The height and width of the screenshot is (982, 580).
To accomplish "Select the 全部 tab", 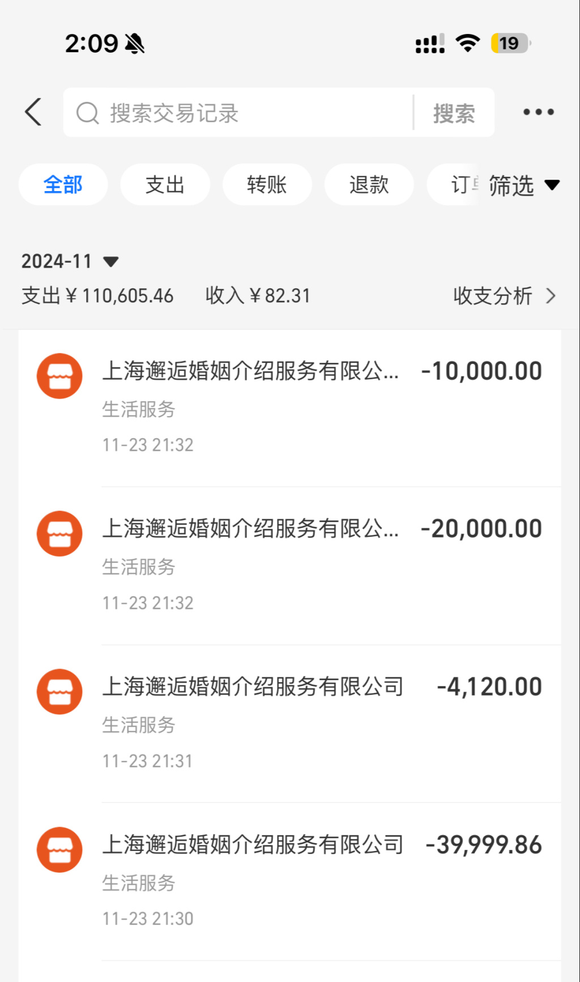I will [x=63, y=185].
